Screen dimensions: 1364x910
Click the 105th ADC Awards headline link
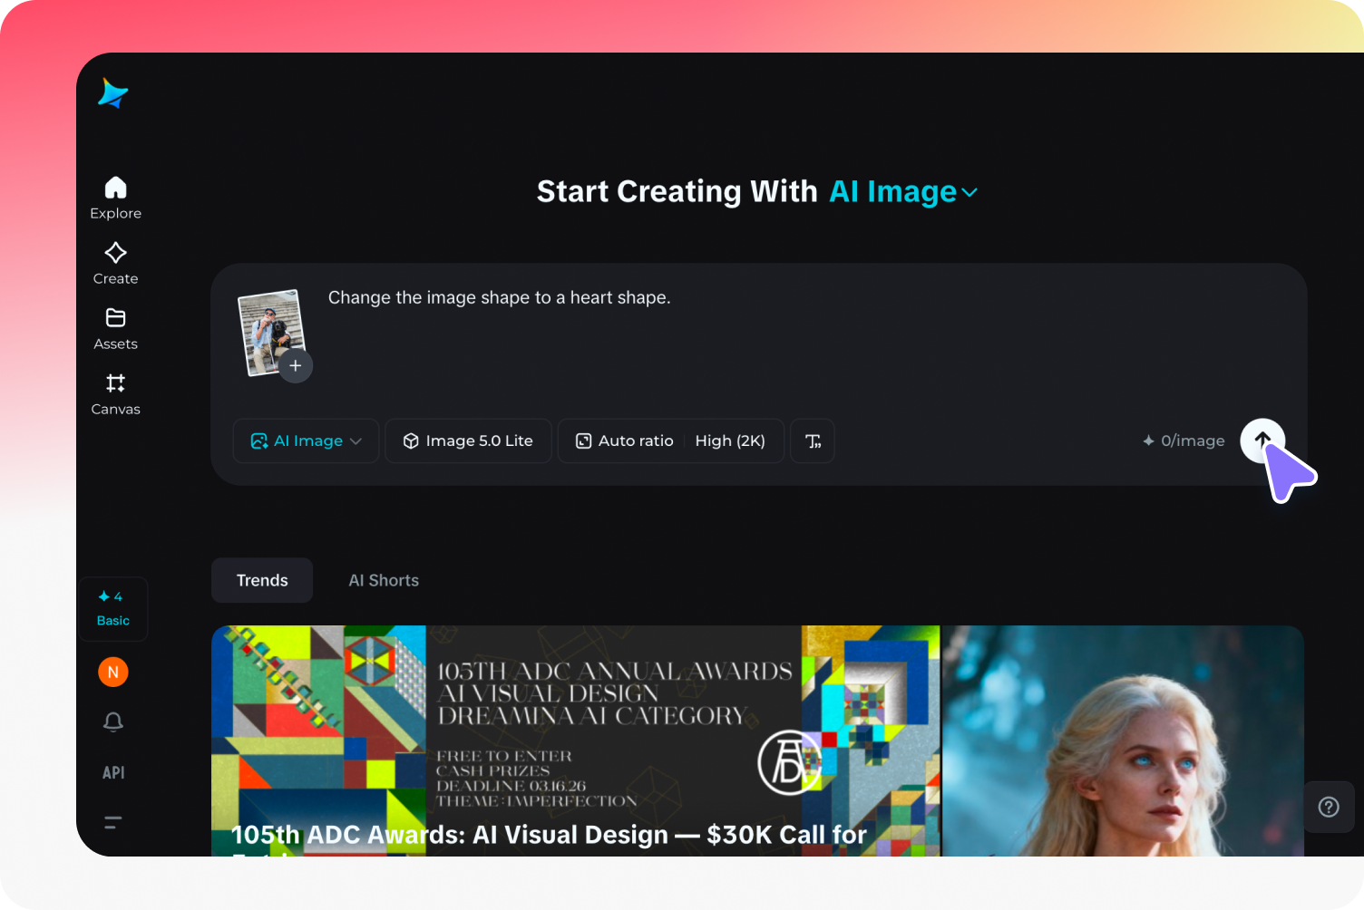pyautogui.click(x=548, y=834)
